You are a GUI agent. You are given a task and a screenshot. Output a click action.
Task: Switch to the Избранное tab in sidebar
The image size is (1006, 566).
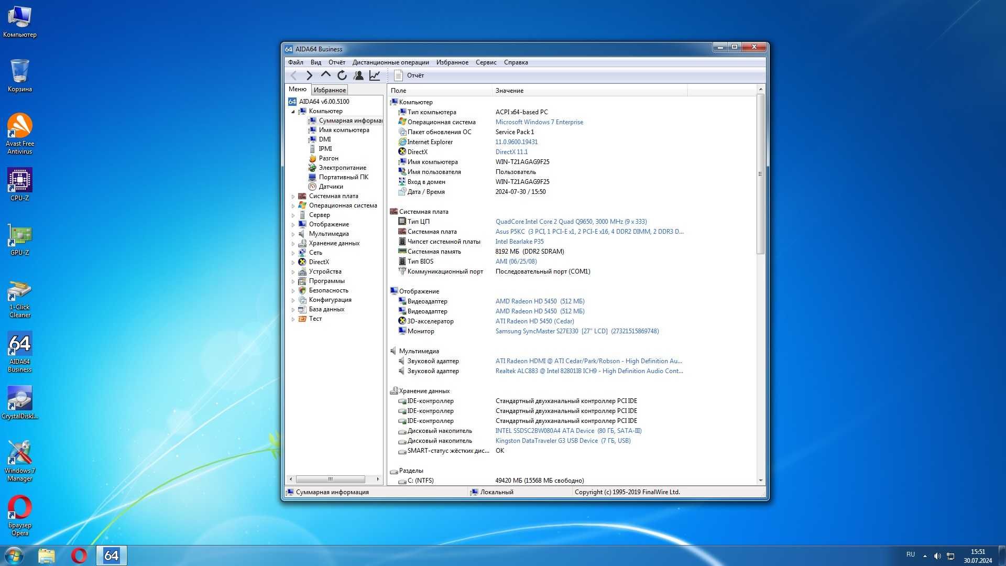point(330,90)
